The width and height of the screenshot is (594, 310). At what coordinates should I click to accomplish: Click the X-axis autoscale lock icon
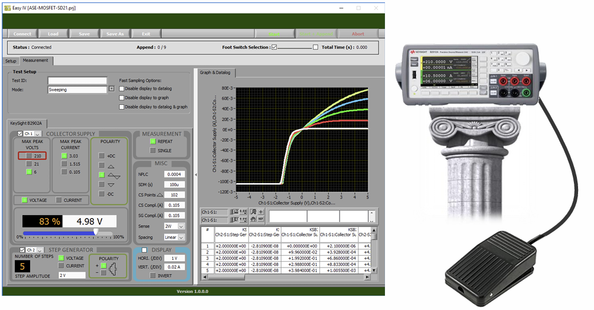(x=236, y=211)
